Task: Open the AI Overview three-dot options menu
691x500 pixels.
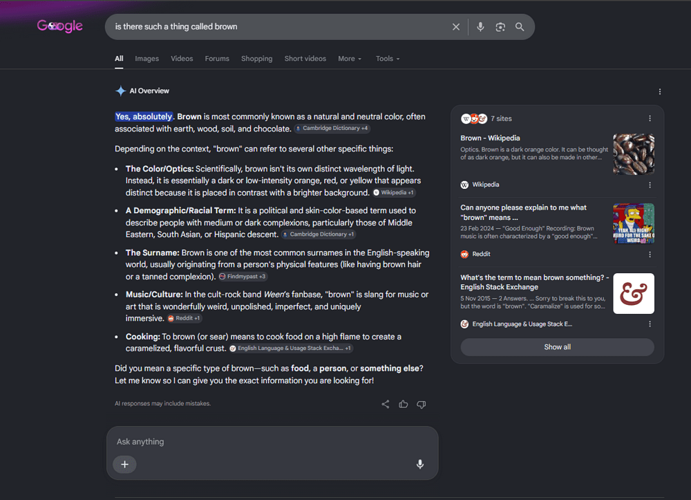Action: pyautogui.click(x=660, y=92)
